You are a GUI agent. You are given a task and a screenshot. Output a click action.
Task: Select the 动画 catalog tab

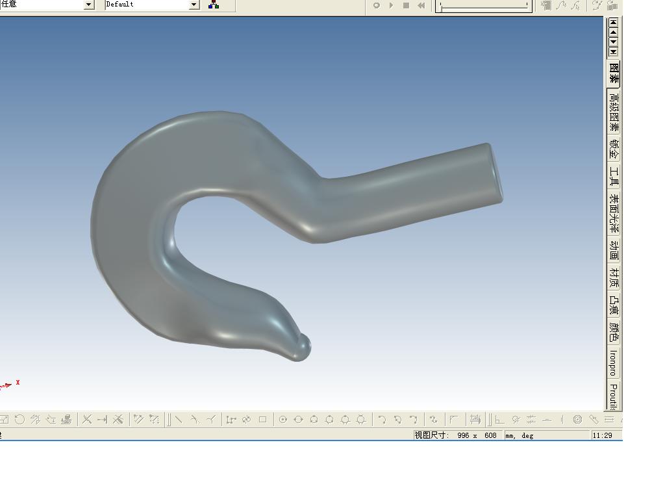coord(614,250)
